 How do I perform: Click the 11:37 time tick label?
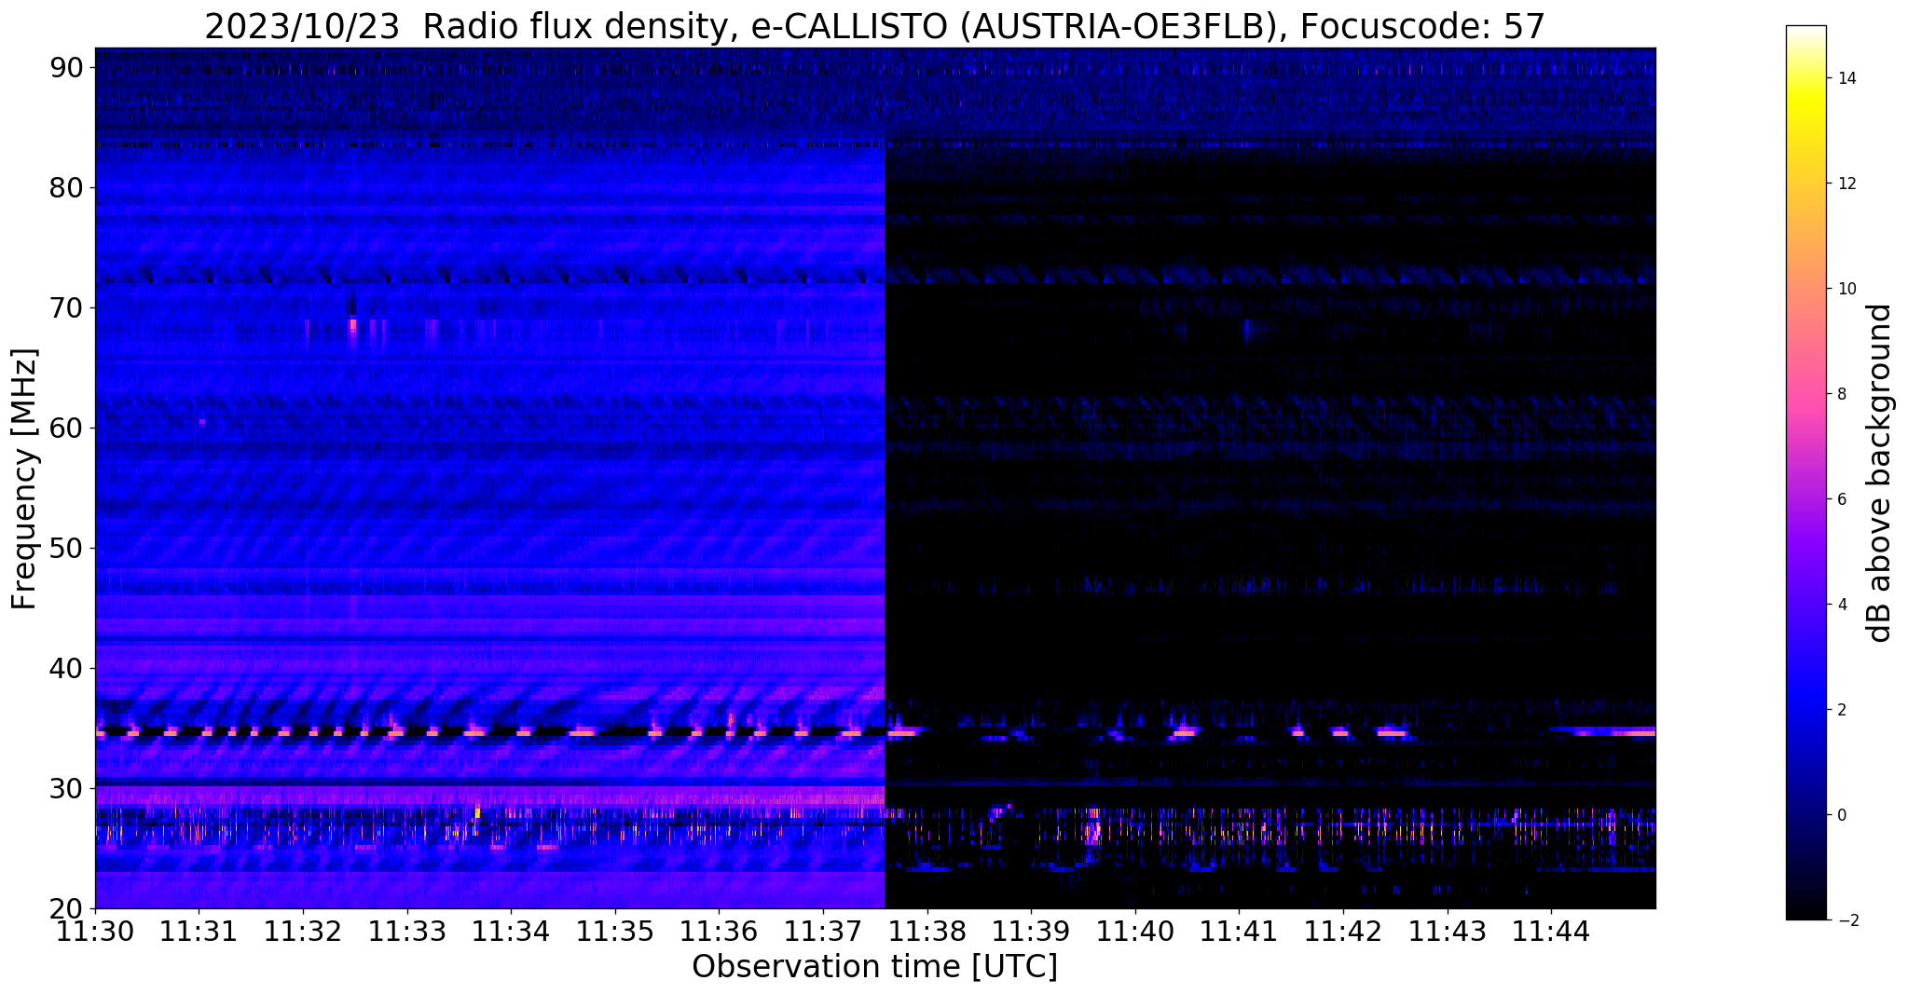coord(823,932)
